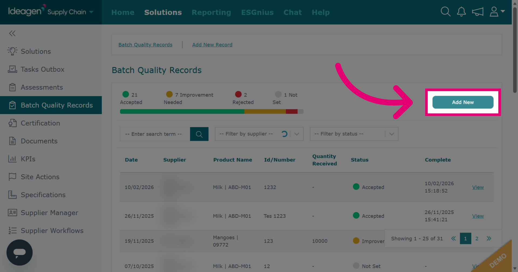Click the amber Improvement Needed bar segment
Viewport: 518px width, 272px height.
pyautogui.click(x=265, y=111)
